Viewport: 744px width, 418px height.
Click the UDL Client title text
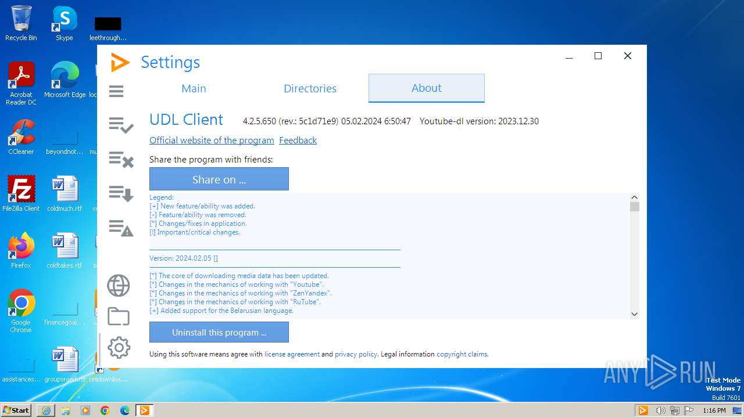pyautogui.click(x=186, y=120)
